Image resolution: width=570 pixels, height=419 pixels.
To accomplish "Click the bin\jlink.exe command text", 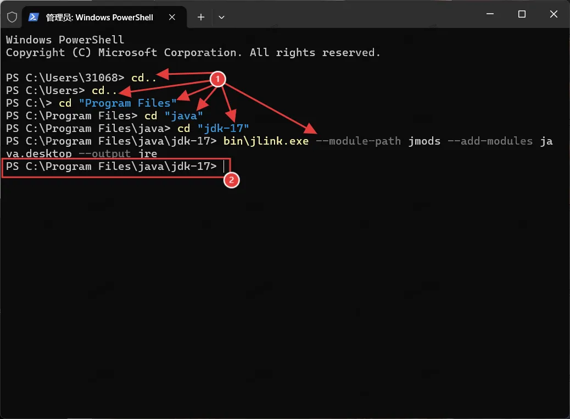I will 266,141.
